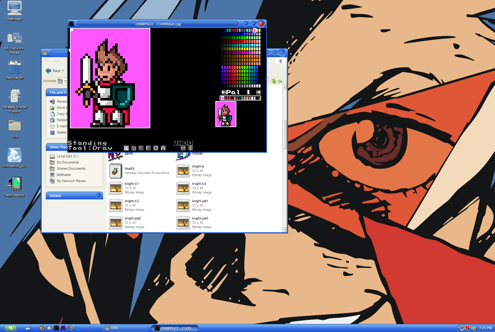495x332 pixels.
Task: Go to previous palette with left arrow
Action: [x=224, y=92]
